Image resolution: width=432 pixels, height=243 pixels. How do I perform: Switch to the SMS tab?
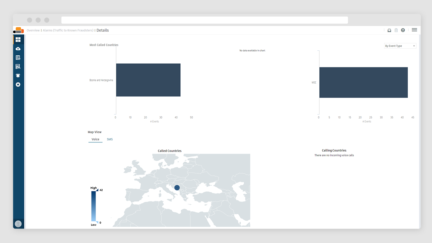[110, 139]
